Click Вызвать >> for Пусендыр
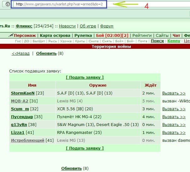 174,117
